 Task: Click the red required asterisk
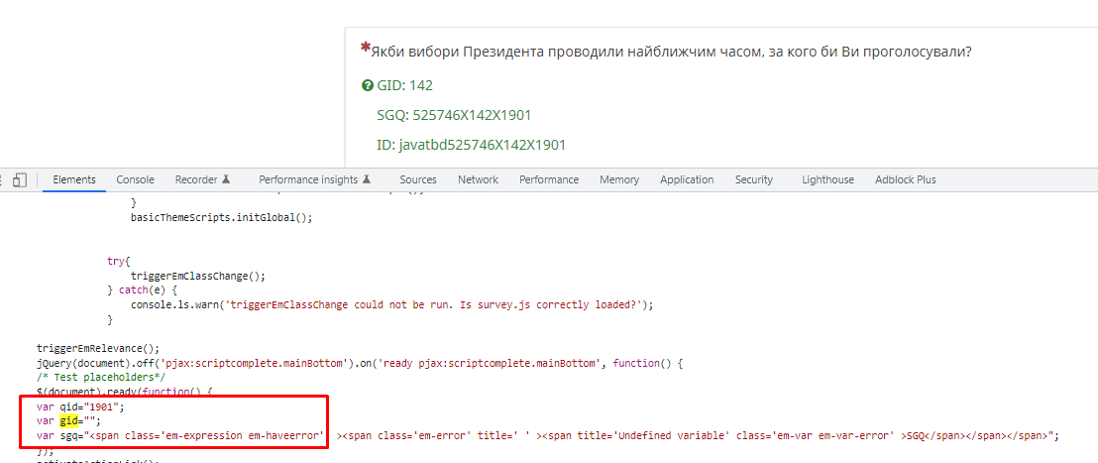pos(365,49)
